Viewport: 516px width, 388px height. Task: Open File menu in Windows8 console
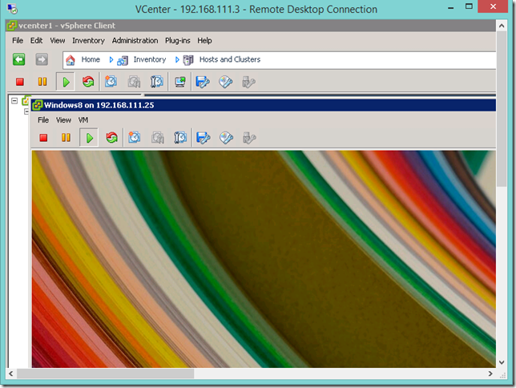pos(43,120)
